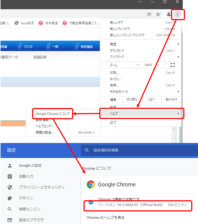Image resolution: width=198 pixels, height=224 pixels.
Task: Increase zoom with plus button
Action: coord(158,65)
